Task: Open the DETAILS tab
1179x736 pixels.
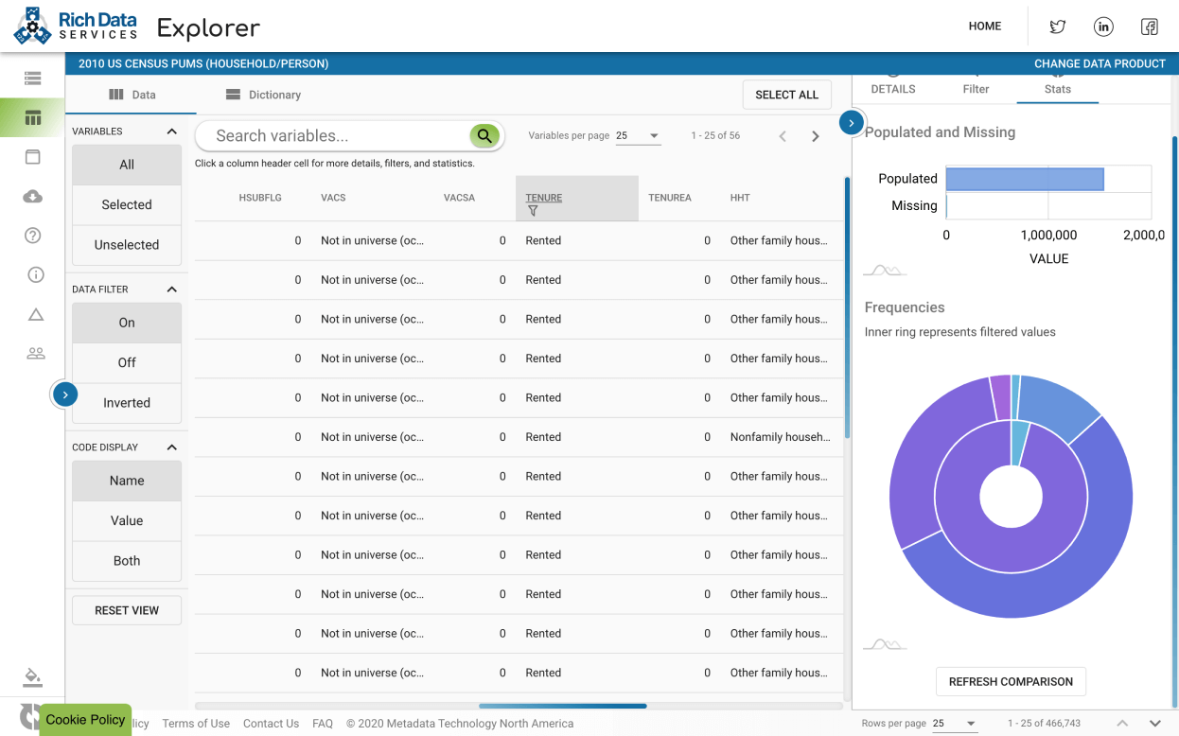Action: [x=893, y=89]
